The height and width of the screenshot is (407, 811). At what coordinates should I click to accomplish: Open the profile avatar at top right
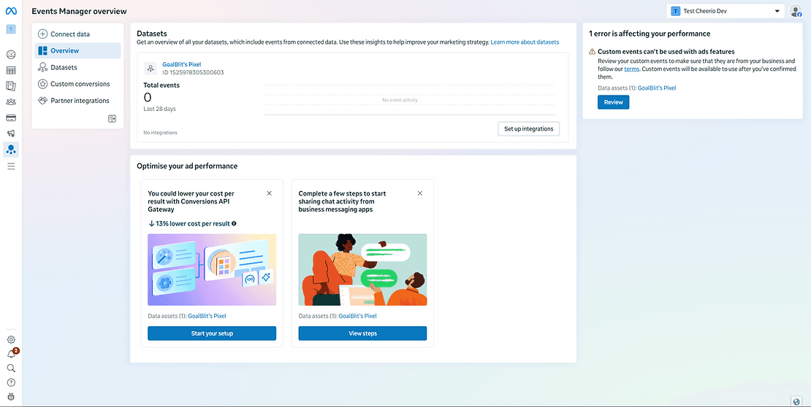(x=795, y=11)
